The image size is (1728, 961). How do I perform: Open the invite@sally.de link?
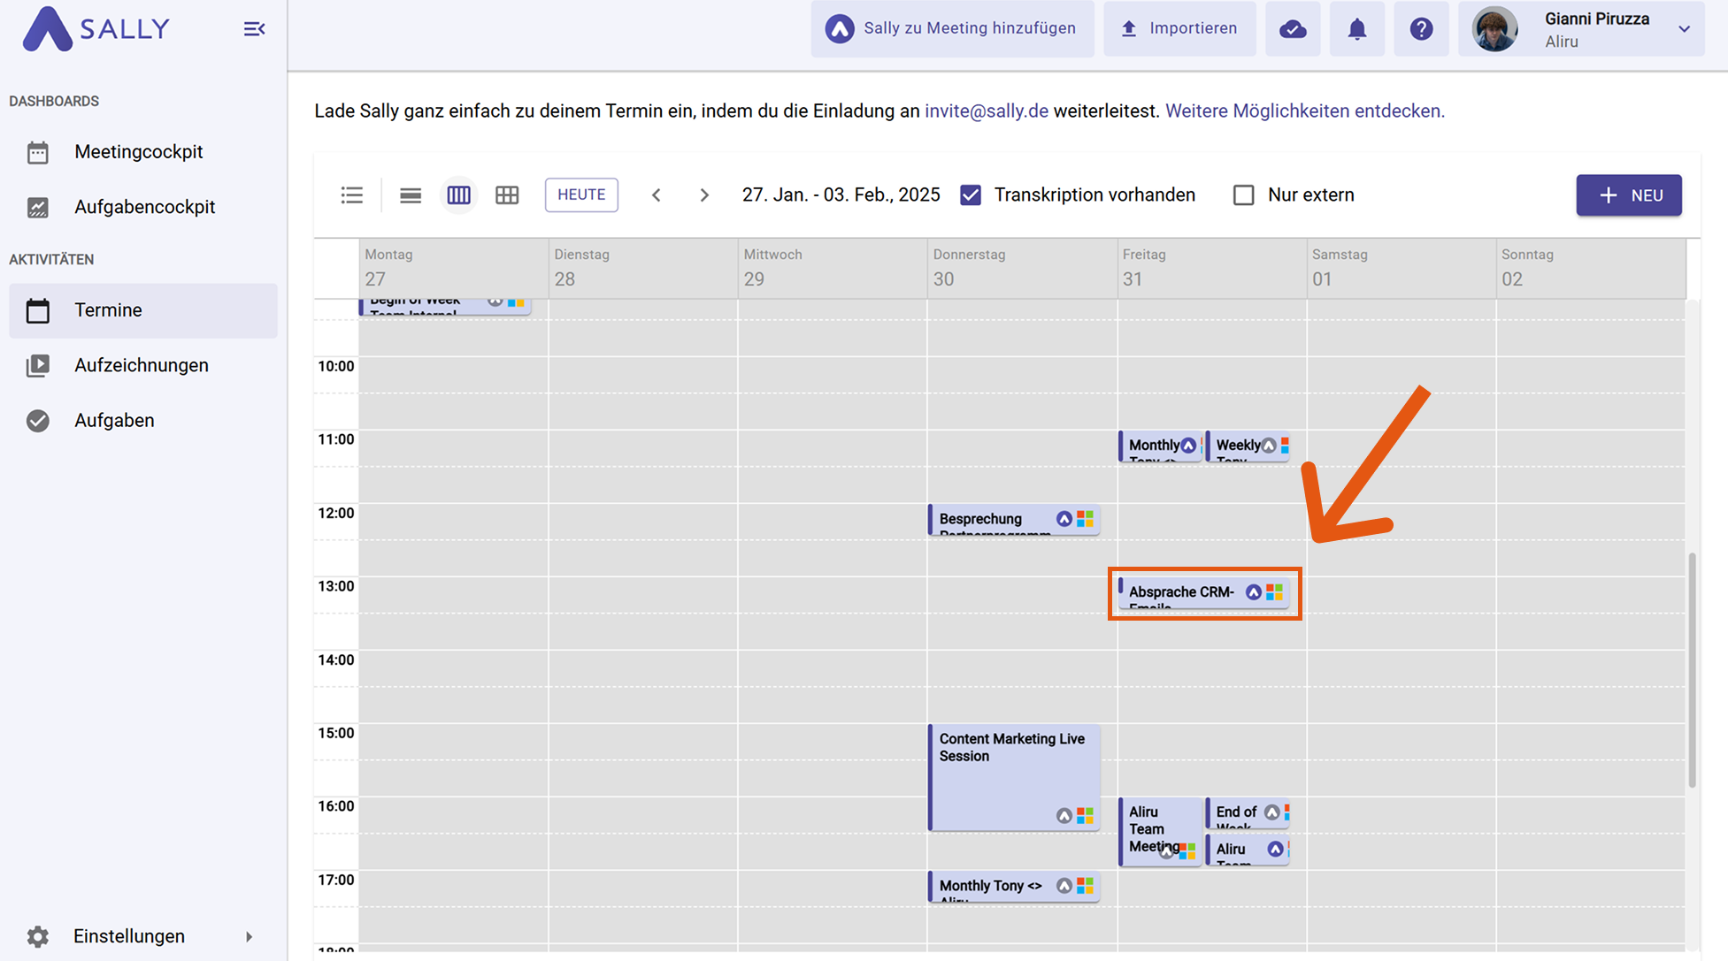(986, 111)
